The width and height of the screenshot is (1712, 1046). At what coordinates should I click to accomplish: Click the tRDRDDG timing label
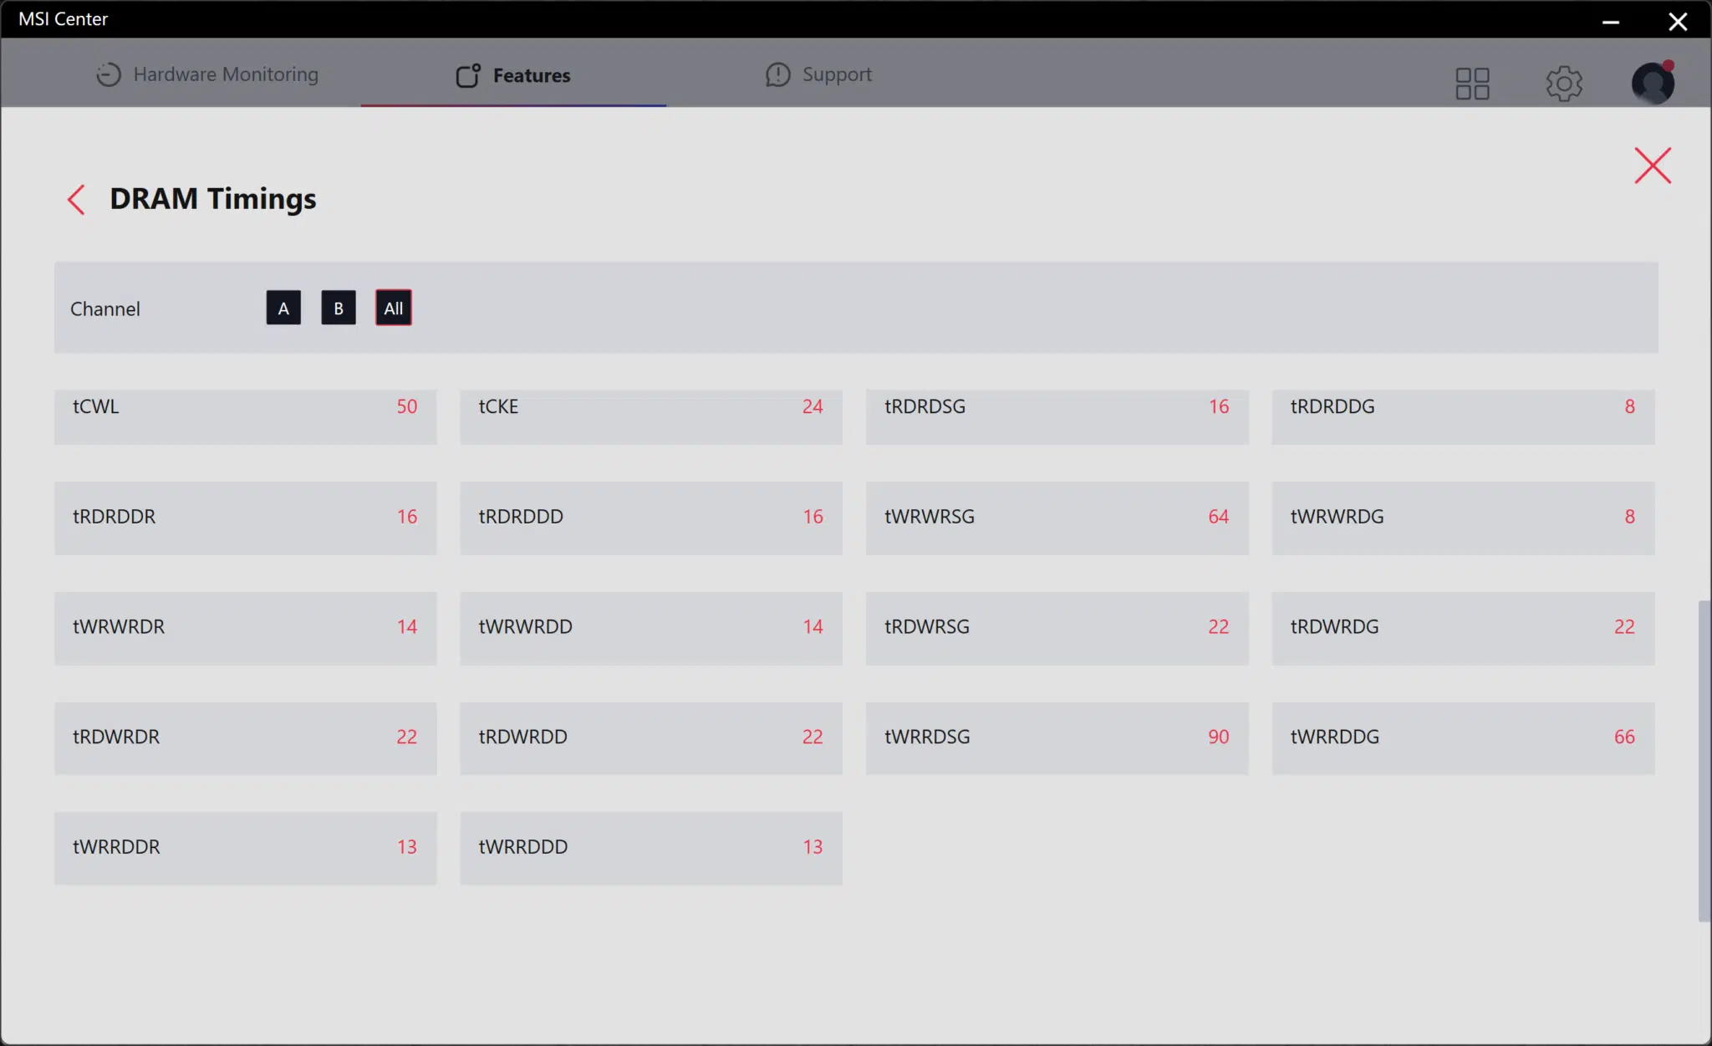pyautogui.click(x=1332, y=406)
